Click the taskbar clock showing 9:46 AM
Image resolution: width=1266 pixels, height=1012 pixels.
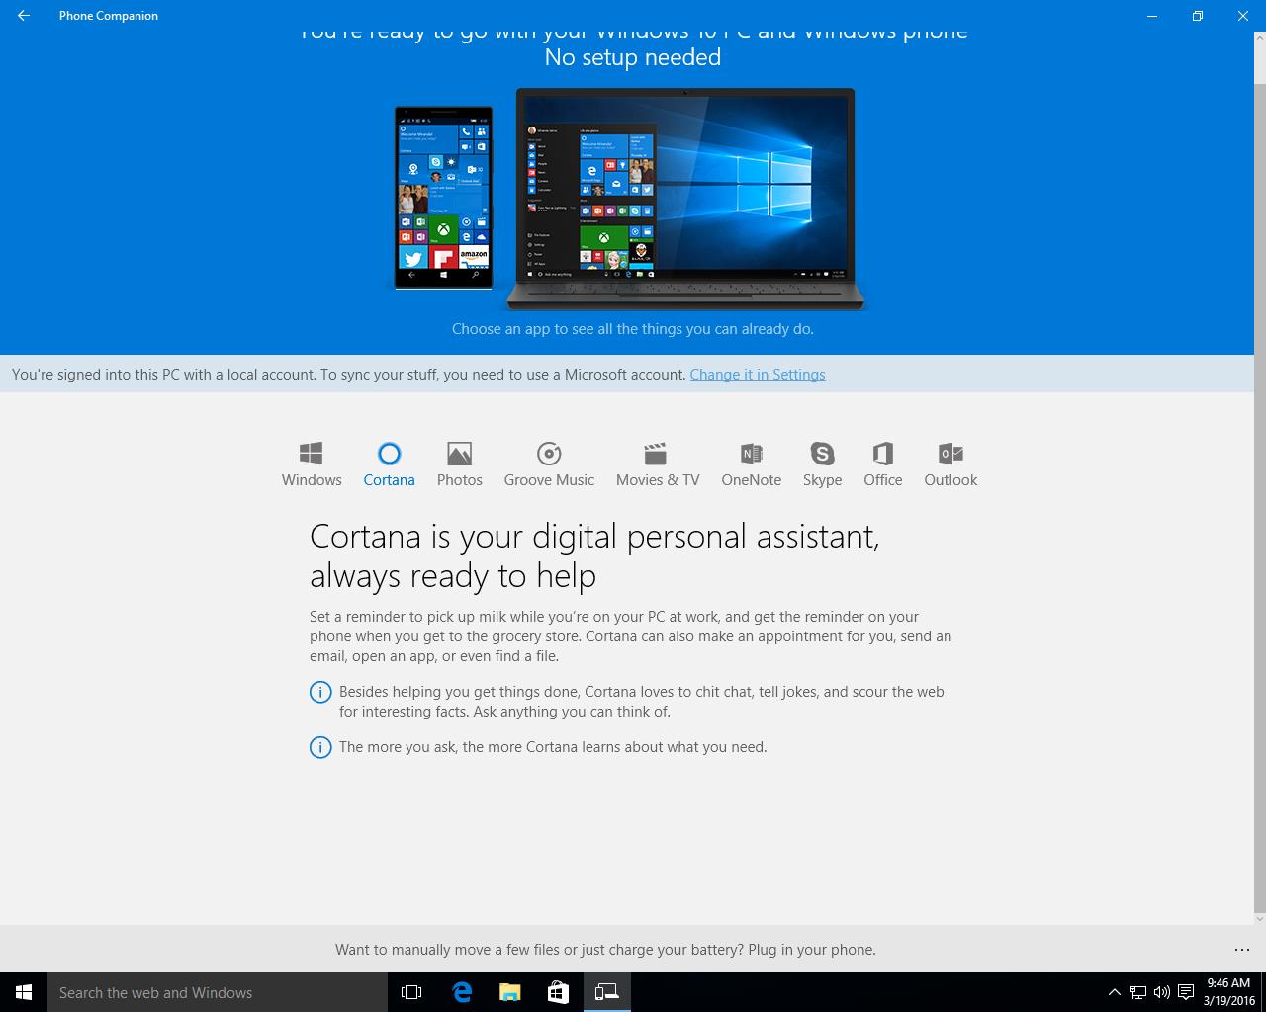[x=1228, y=992]
